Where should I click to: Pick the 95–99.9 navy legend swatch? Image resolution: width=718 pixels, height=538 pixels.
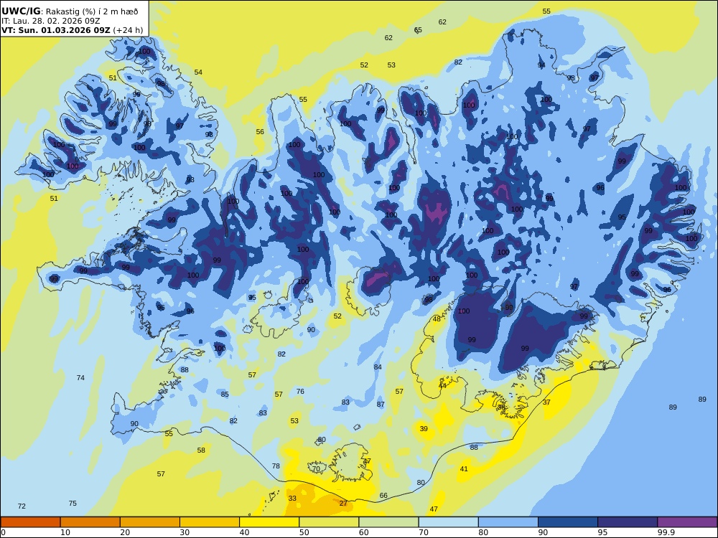(628, 522)
